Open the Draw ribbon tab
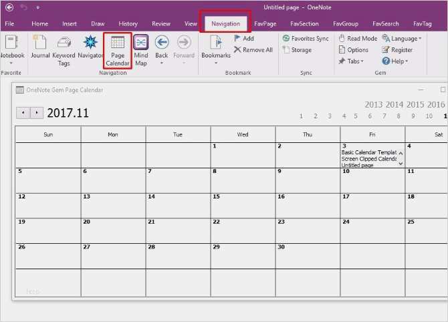The width and height of the screenshot is (448, 322). point(98,23)
